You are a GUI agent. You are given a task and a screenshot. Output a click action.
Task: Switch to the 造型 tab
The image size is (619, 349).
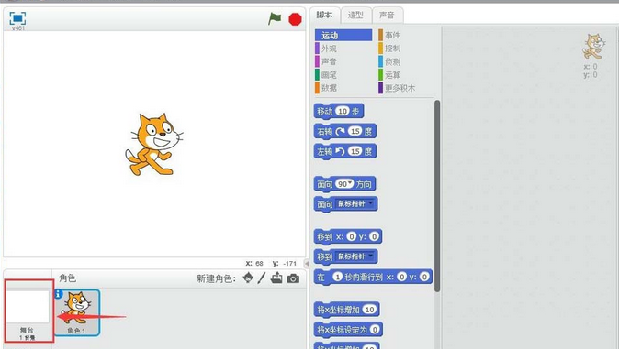355,15
